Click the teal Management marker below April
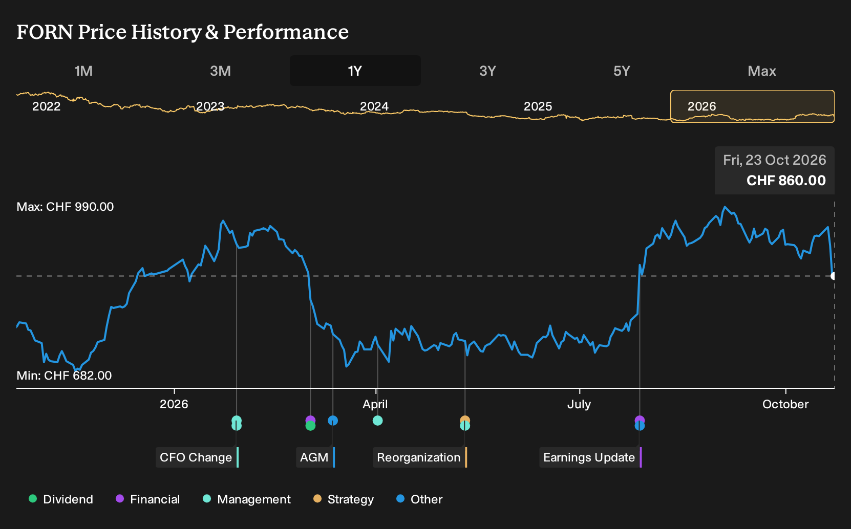Viewport: 851px width, 529px height. click(x=377, y=421)
